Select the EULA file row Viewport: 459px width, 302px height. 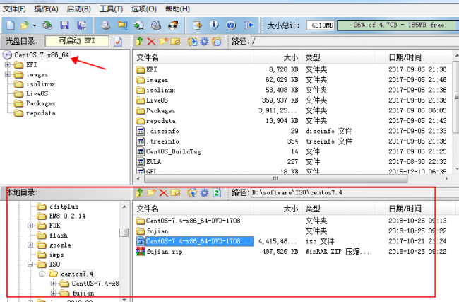pyautogui.click(x=292, y=162)
